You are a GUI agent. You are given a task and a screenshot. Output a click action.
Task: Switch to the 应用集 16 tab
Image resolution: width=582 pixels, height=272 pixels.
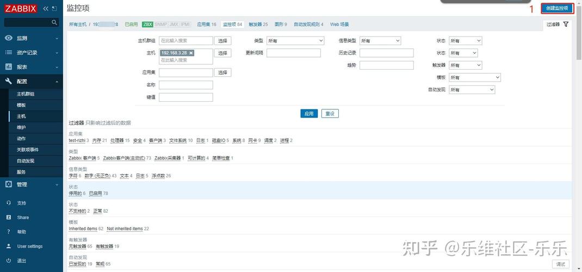(x=206, y=24)
